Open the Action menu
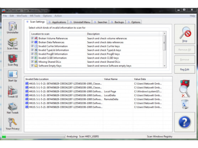The height and width of the screenshot is (148, 198). [x=58, y=16]
